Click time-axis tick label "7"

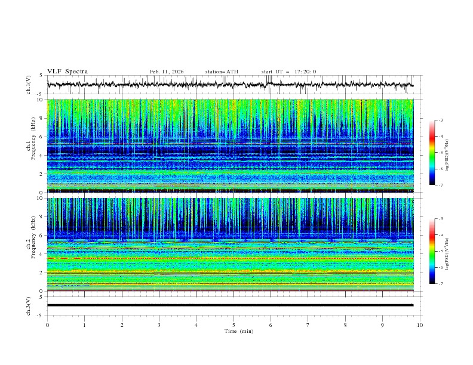click(x=308, y=325)
